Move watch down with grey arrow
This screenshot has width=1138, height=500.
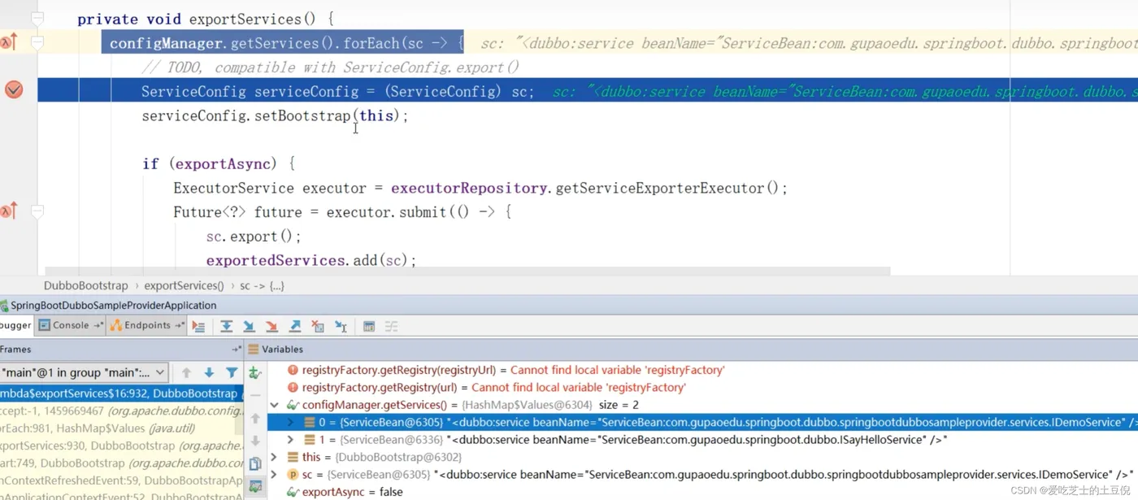pyautogui.click(x=255, y=441)
